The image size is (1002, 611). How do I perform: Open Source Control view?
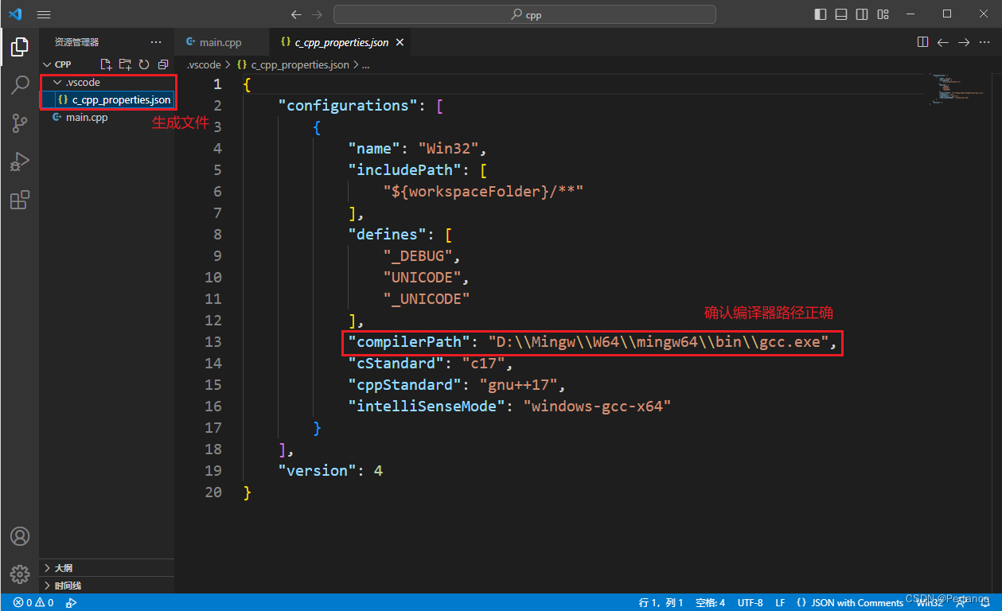[20, 123]
